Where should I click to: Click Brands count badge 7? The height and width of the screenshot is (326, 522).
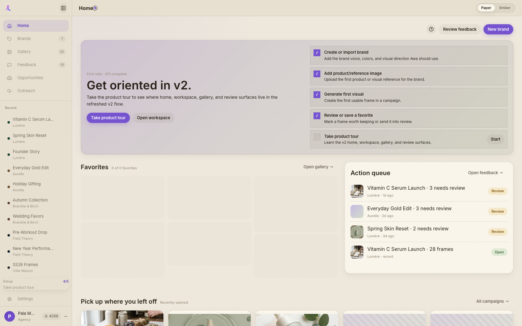click(x=62, y=39)
